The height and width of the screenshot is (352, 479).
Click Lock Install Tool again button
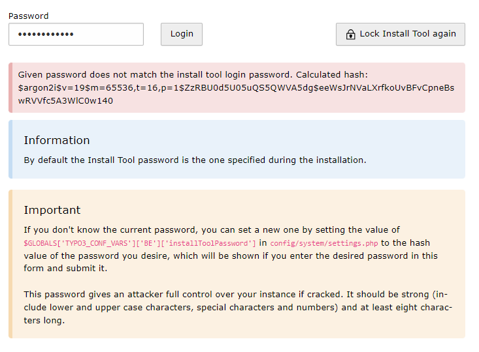(x=400, y=35)
